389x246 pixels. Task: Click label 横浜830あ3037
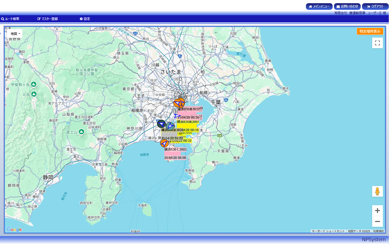[x=189, y=109]
